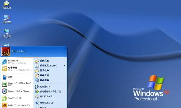Select the 网上邻居 desktop icon
The image size is (181, 108).
point(7,33)
